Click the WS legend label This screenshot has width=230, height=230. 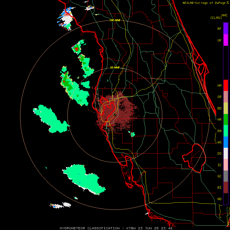point(219,142)
